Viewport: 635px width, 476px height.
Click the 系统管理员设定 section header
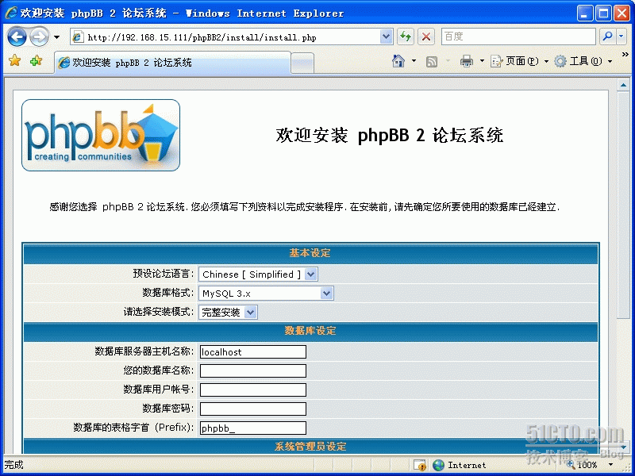pyautogui.click(x=310, y=447)
